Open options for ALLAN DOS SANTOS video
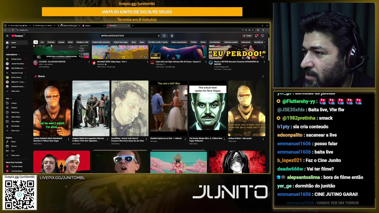Screen dimensions: 379x213 [x=89, y=62]
